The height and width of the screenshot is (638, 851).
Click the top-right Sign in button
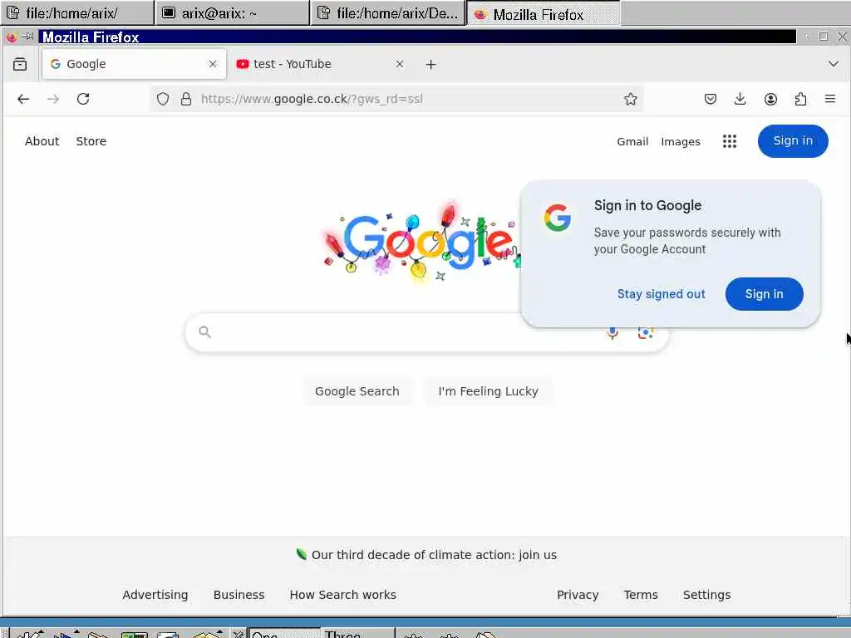point(793,141)
